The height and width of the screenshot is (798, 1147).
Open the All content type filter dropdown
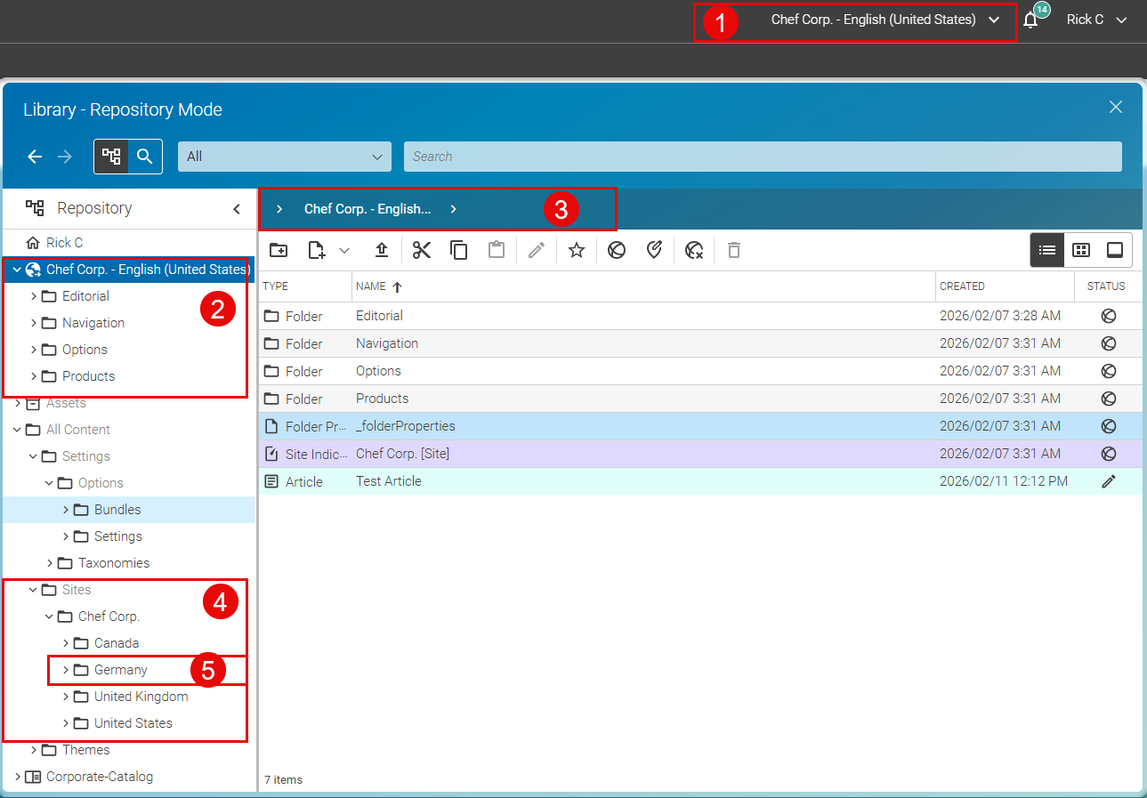[x=285, y=157]
